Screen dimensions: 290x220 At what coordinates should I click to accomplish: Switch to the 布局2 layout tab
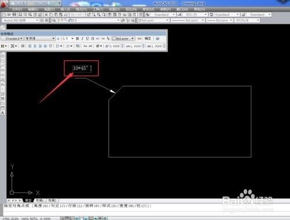click(x=52, y=200)
